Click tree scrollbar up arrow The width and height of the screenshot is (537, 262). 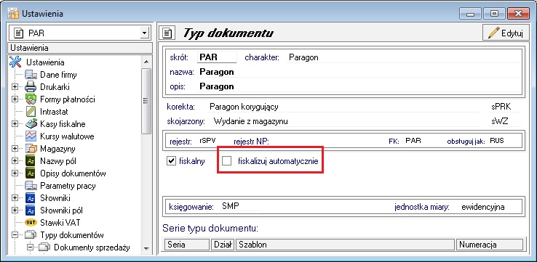click(146, 62)
